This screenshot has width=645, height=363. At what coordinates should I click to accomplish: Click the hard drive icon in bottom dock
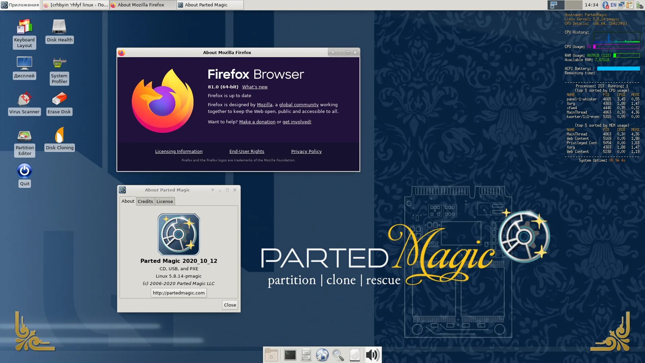pyautogui.click(x=355, y=355)
